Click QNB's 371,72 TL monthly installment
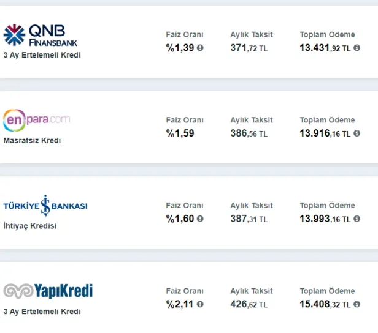The width and height of the screenshot is (378, 333). coord(249,48)
